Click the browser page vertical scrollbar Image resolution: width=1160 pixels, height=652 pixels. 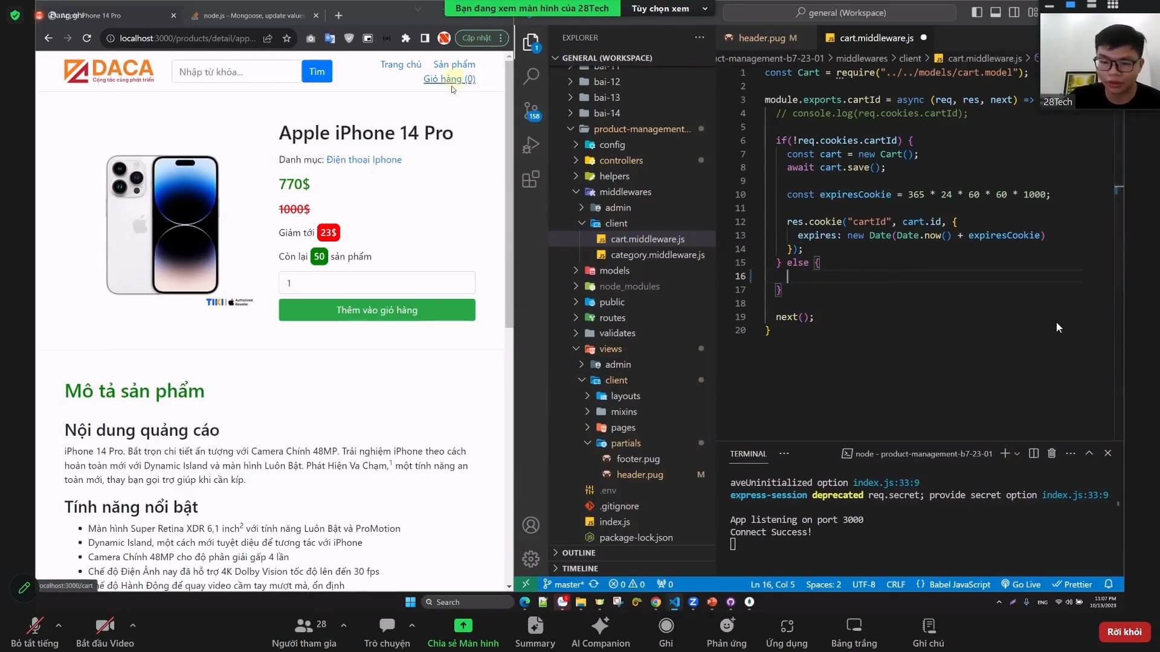pos(509,193)
